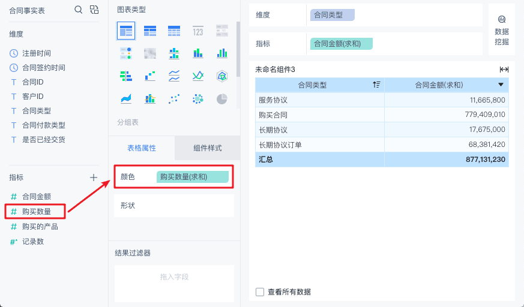Screen dimensions: 524x307
Task: Click the chart type panel scrollbar
Action: point(238,49)
